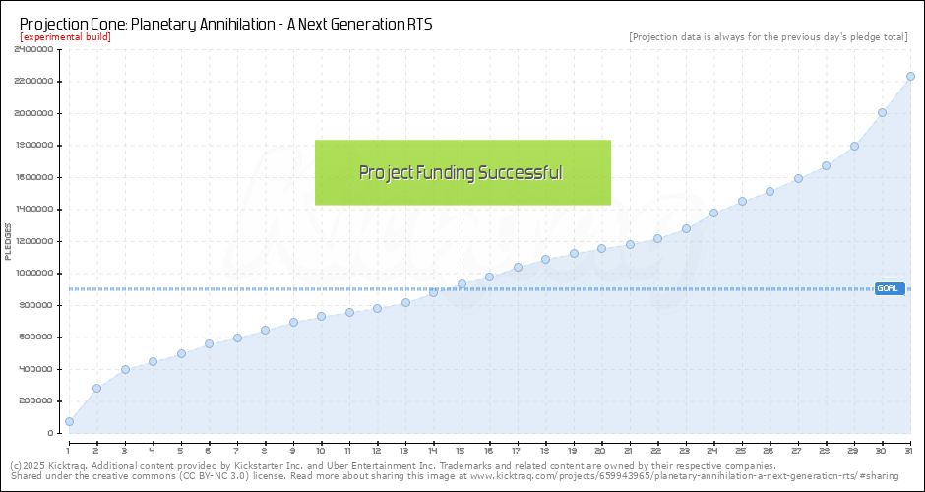
Task: Click the red experimental build label
Action: click(65, 37)
